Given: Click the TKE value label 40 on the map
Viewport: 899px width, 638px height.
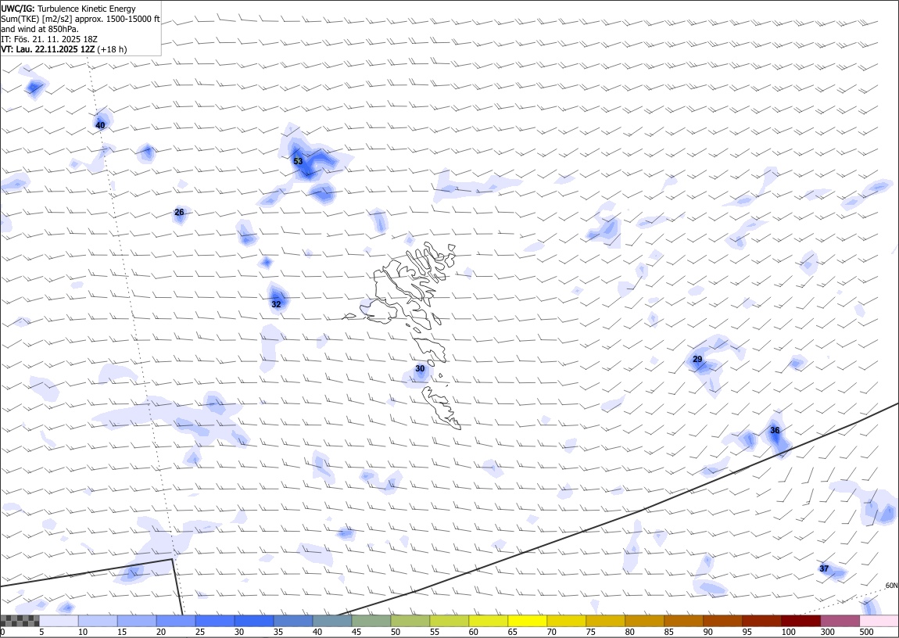Looking at the screenshot, I should pos(100,126).
